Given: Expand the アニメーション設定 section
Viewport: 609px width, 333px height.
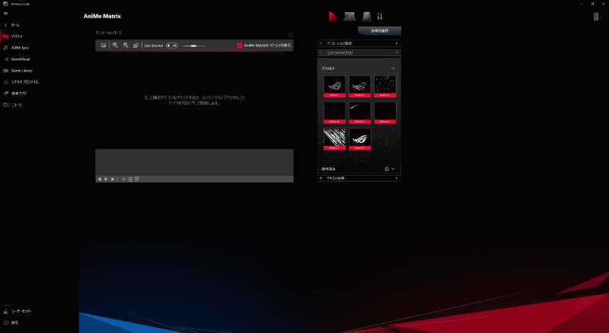Looking at the screenshot, I should (x=359, y=43).
